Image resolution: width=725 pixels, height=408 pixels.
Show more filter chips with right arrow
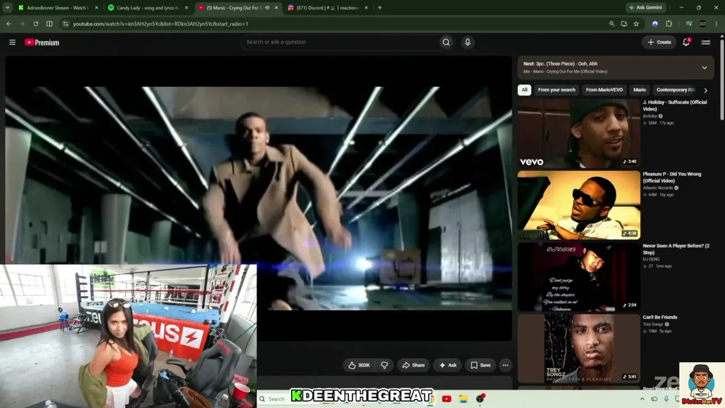(x=705, y=90)
